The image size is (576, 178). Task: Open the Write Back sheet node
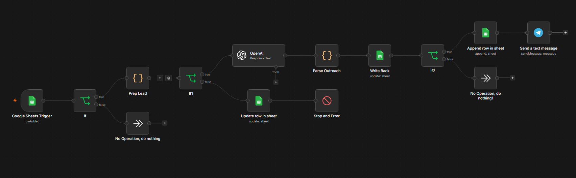pyautogui.click(x=380, y=55)
